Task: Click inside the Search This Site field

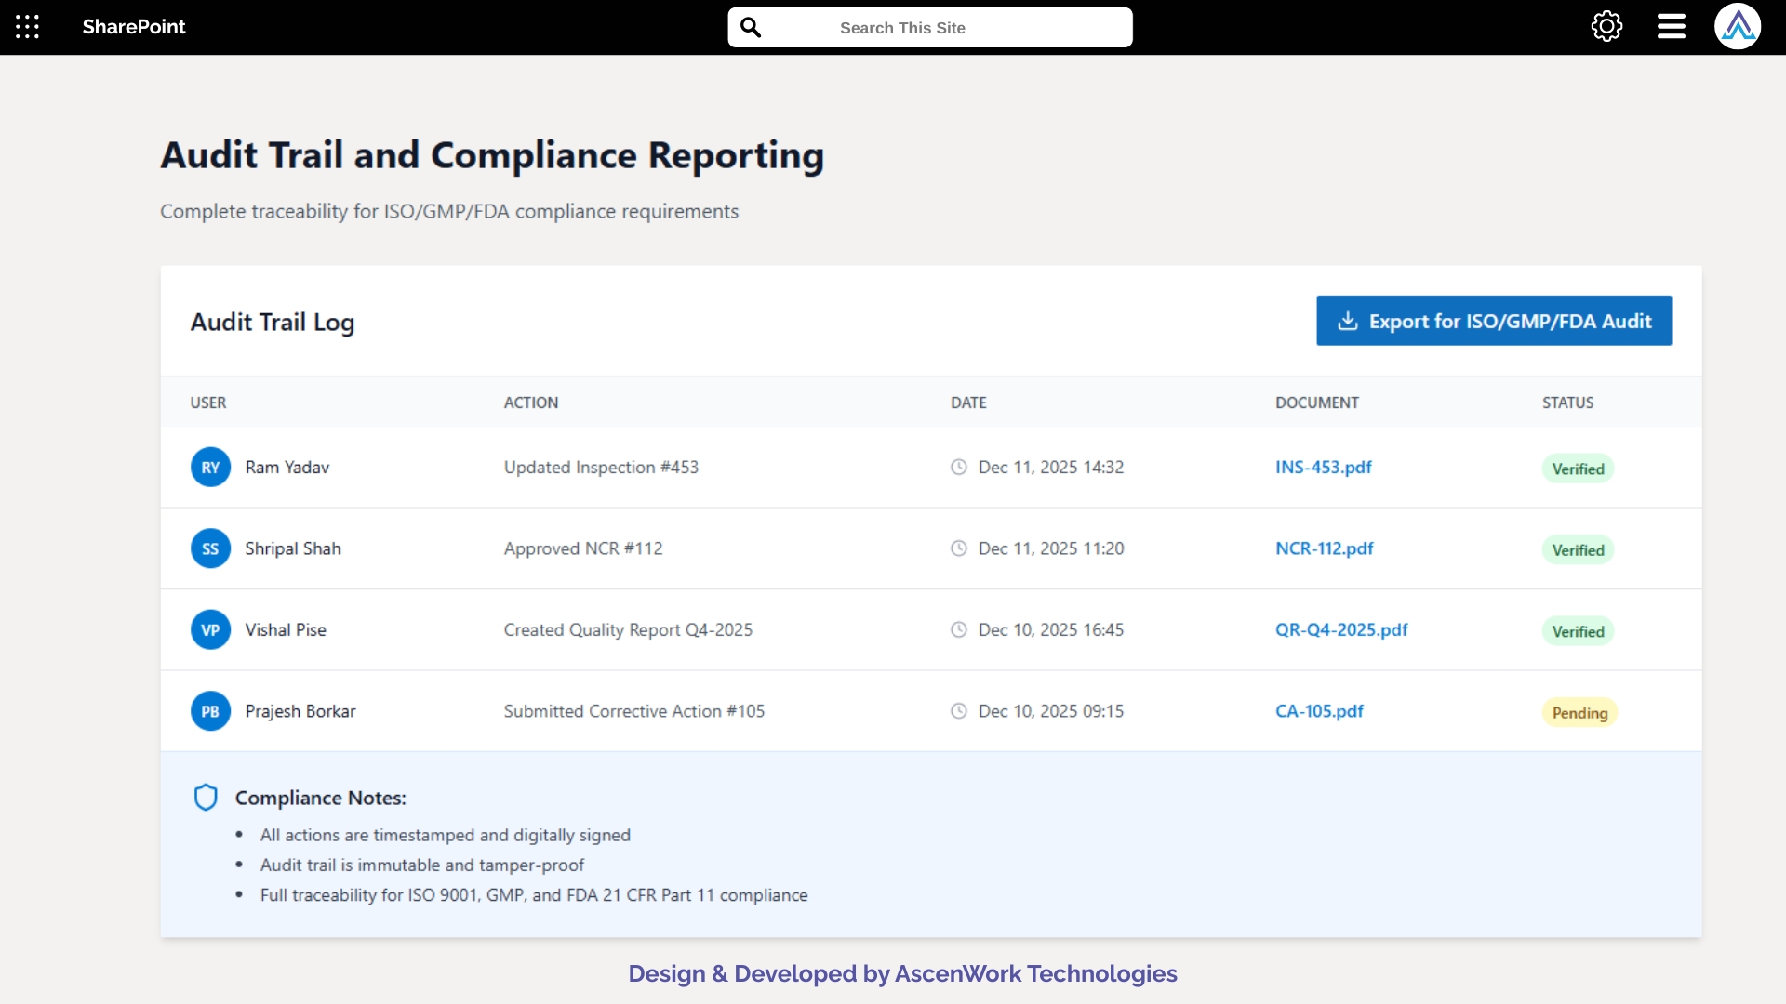Action: click(930, 27)
